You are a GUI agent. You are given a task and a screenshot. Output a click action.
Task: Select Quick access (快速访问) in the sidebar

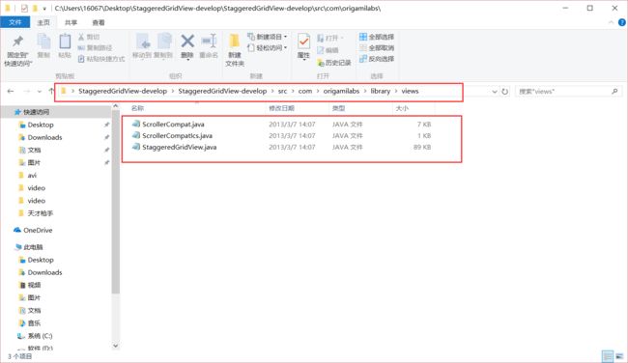36,112
